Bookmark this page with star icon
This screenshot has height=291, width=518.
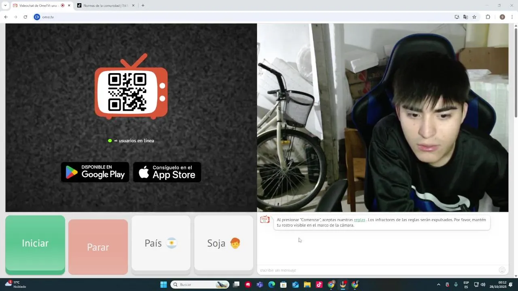click(474, 17)
